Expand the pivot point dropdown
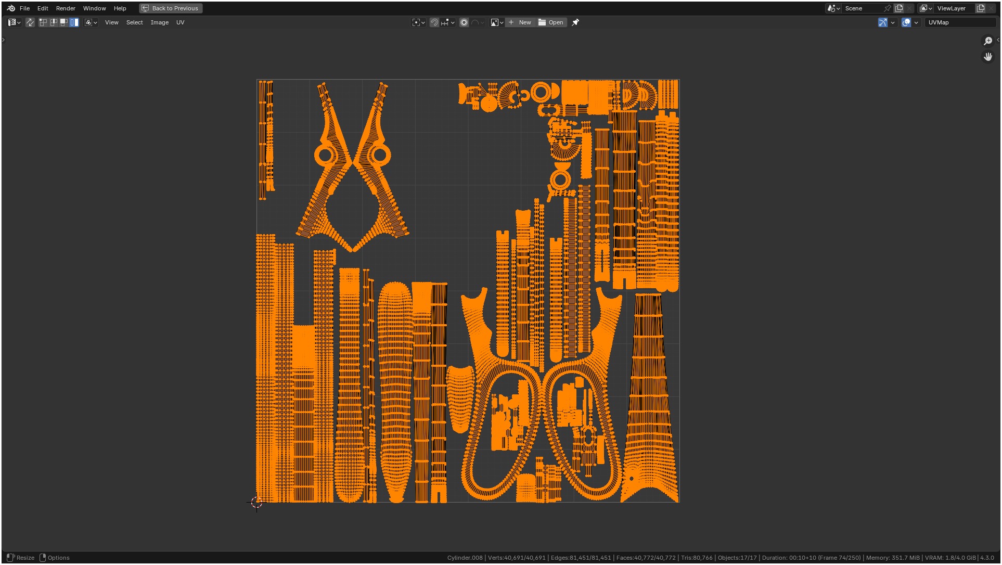 (x=418, y=22)
